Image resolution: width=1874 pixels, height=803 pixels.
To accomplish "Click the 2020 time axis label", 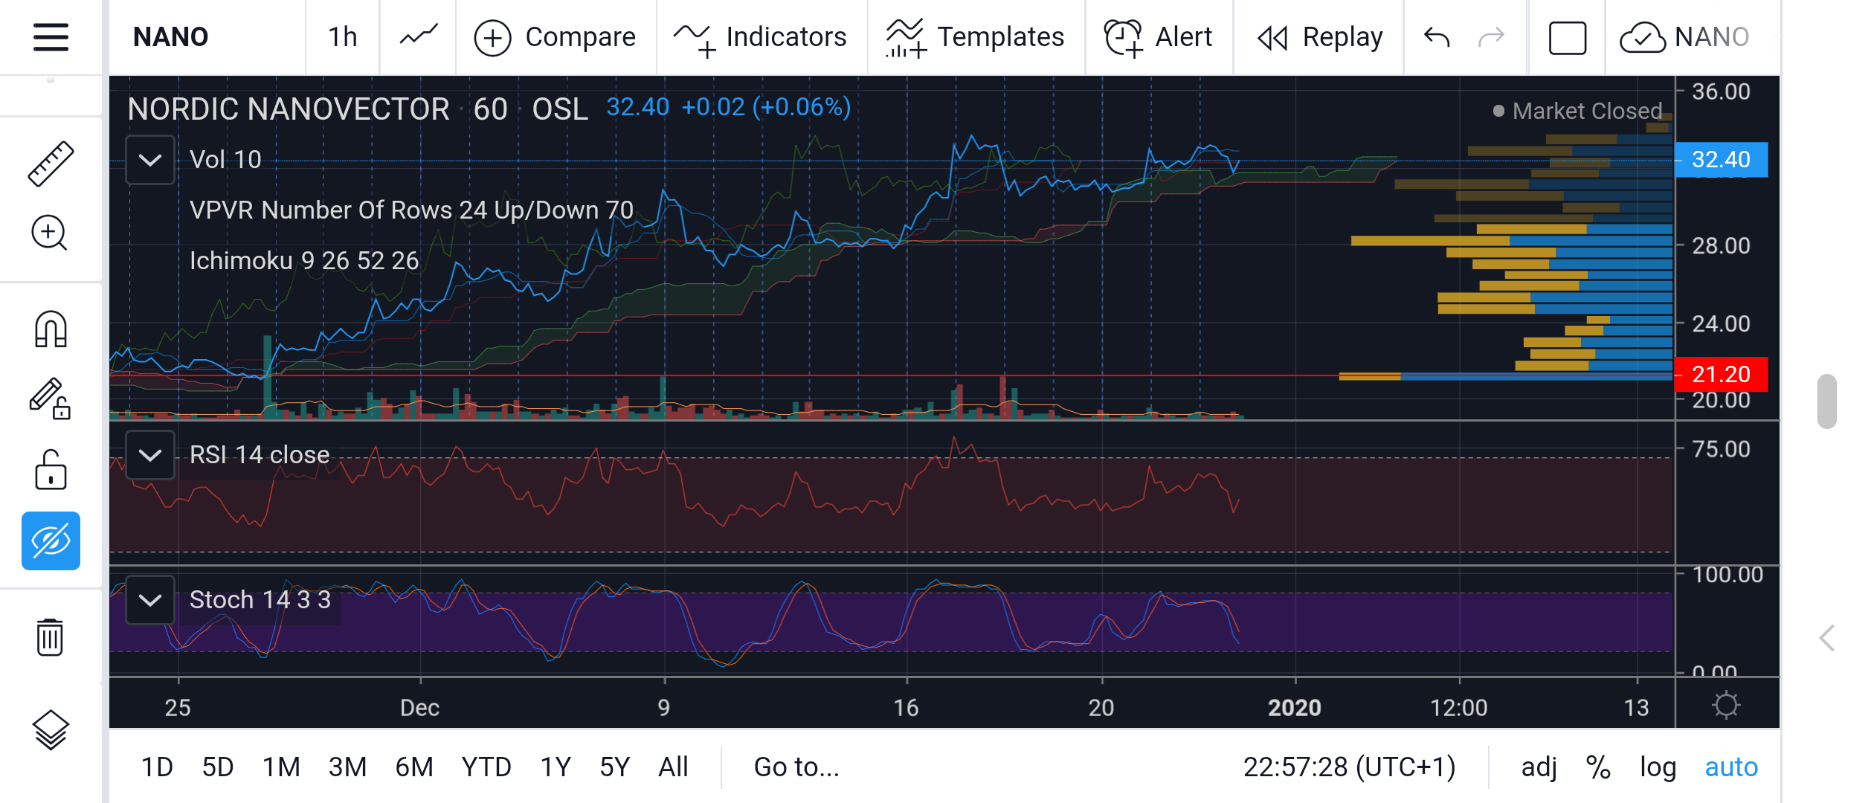I will pyautogui.click(x=1294, y=708).
